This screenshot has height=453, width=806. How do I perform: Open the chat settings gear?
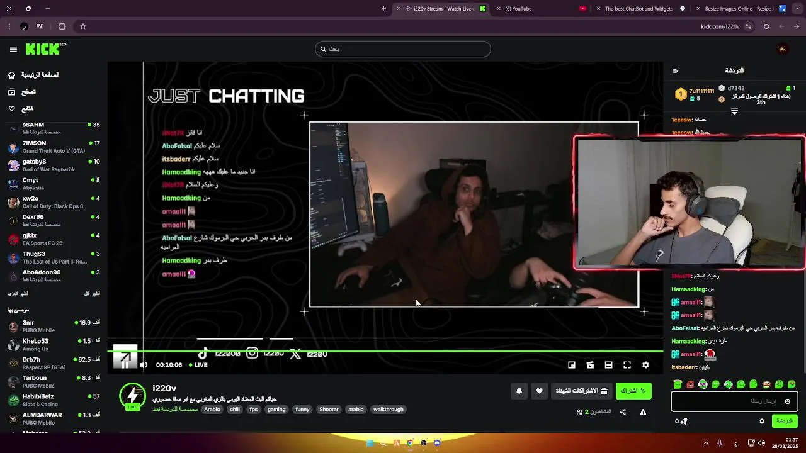point(762,421)
